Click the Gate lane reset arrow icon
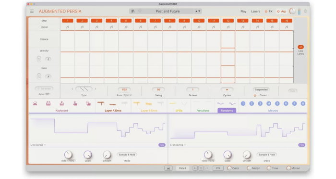Viewport: 336px width, 179px height. tap(48, 77)
